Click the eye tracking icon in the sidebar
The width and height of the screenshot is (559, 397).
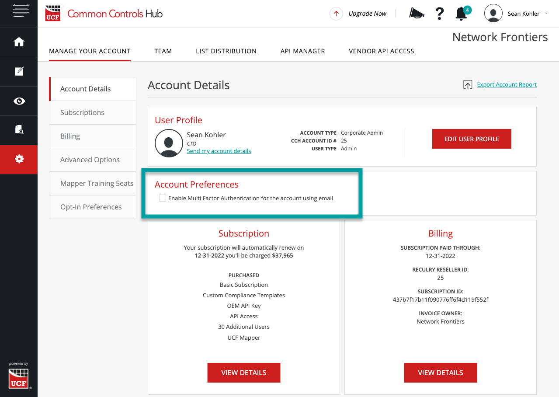pos(18,101)
